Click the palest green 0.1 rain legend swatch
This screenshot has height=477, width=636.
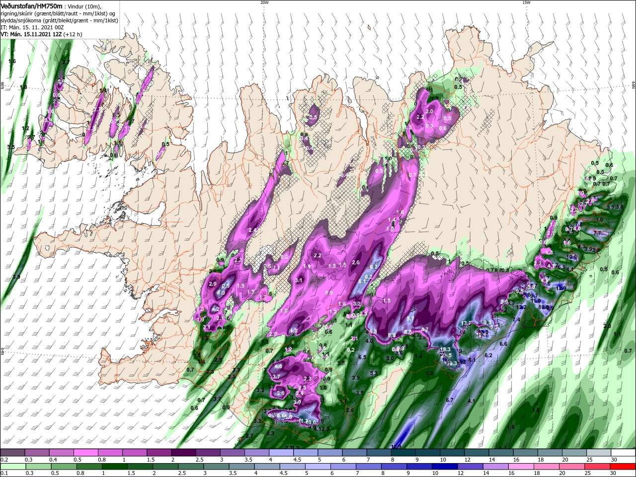pyautogui.click(x=13, y=467)
